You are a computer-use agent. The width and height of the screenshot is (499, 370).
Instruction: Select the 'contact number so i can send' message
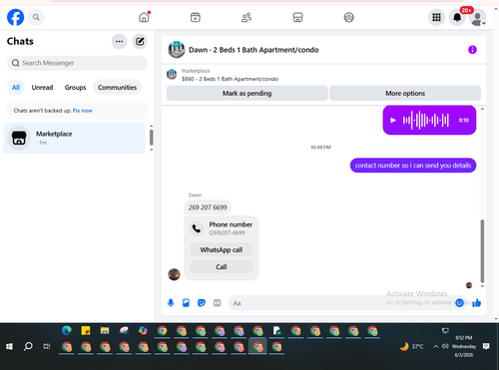pyautogui.click(x=413, y=166)
